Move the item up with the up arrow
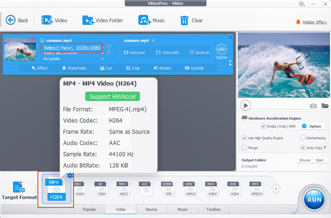The image size is (331, 218). pyautogui.click(x=230, y=61)
